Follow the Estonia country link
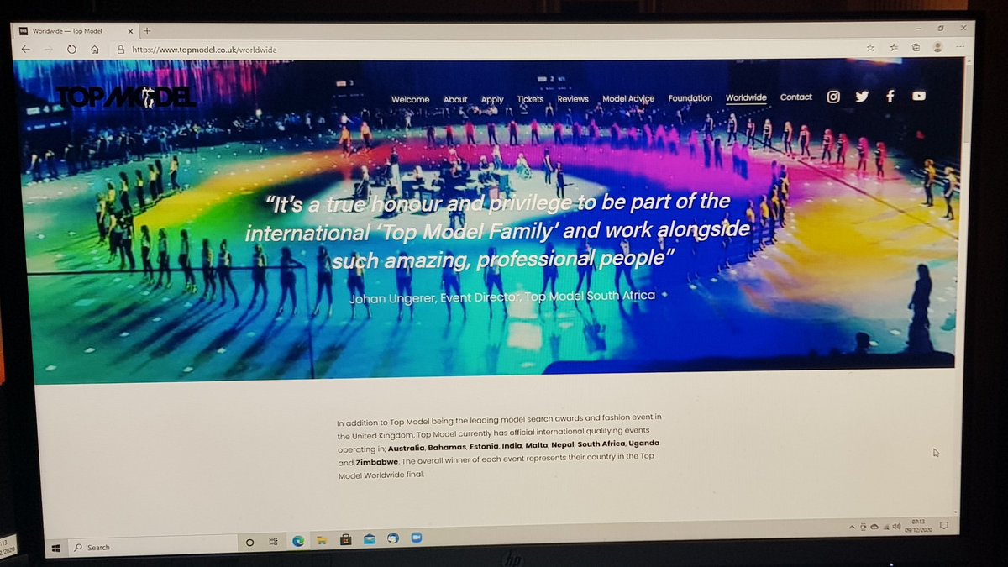Viewport: 1008px width, 567px height. point(484,446)
